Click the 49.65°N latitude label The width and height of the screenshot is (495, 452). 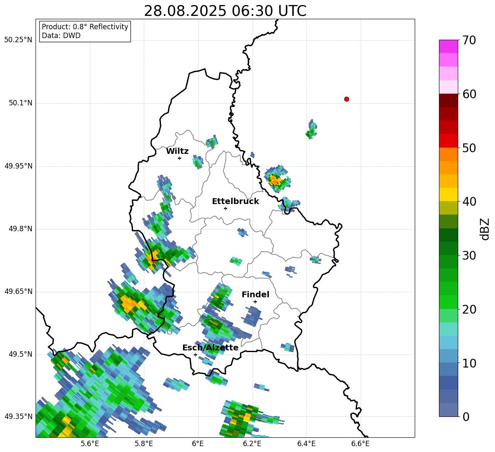coord(18,291)
